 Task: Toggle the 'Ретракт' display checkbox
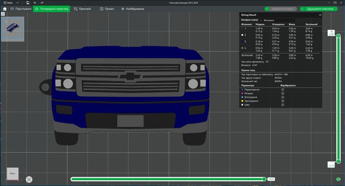tap(282, 93)
